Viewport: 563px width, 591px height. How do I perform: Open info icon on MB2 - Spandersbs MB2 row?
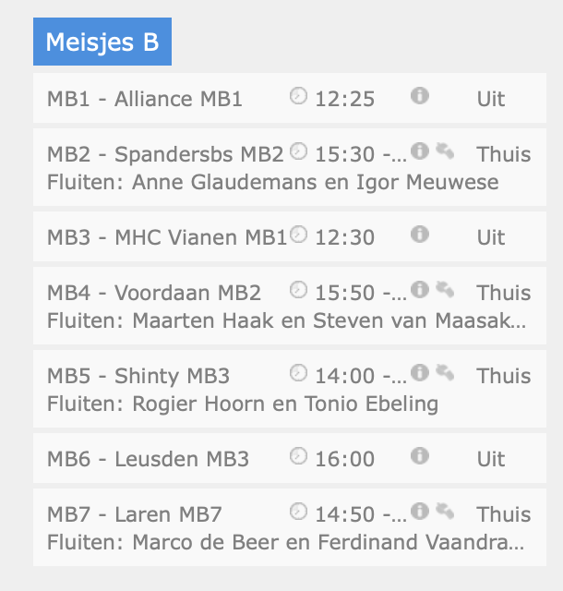coord(419,151)
